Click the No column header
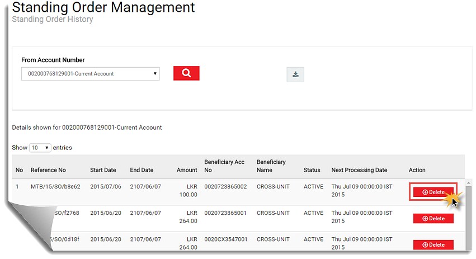 click(x=19, y=170)
